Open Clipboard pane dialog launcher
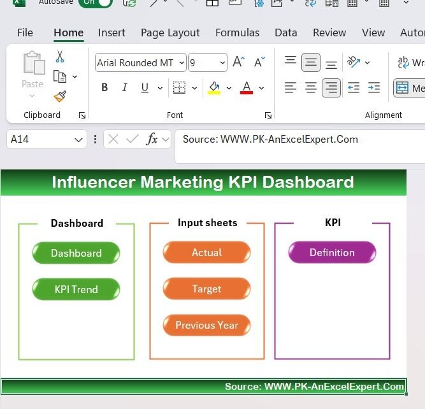This screenshot has height=409, width=425. coord(82,116)
